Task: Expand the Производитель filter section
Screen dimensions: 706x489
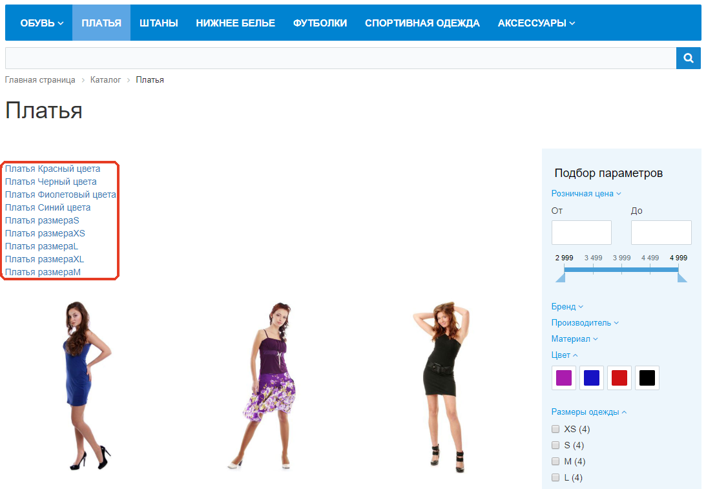Action: pyautogui.click(x=585, y=323)
